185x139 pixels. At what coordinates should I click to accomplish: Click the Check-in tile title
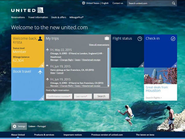153,38
